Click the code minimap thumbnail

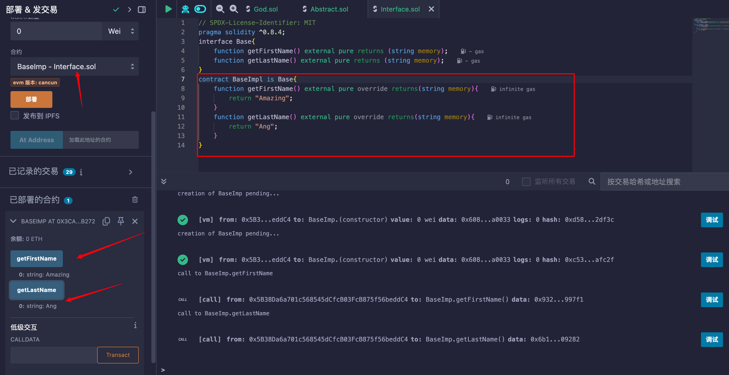[710, 25]
